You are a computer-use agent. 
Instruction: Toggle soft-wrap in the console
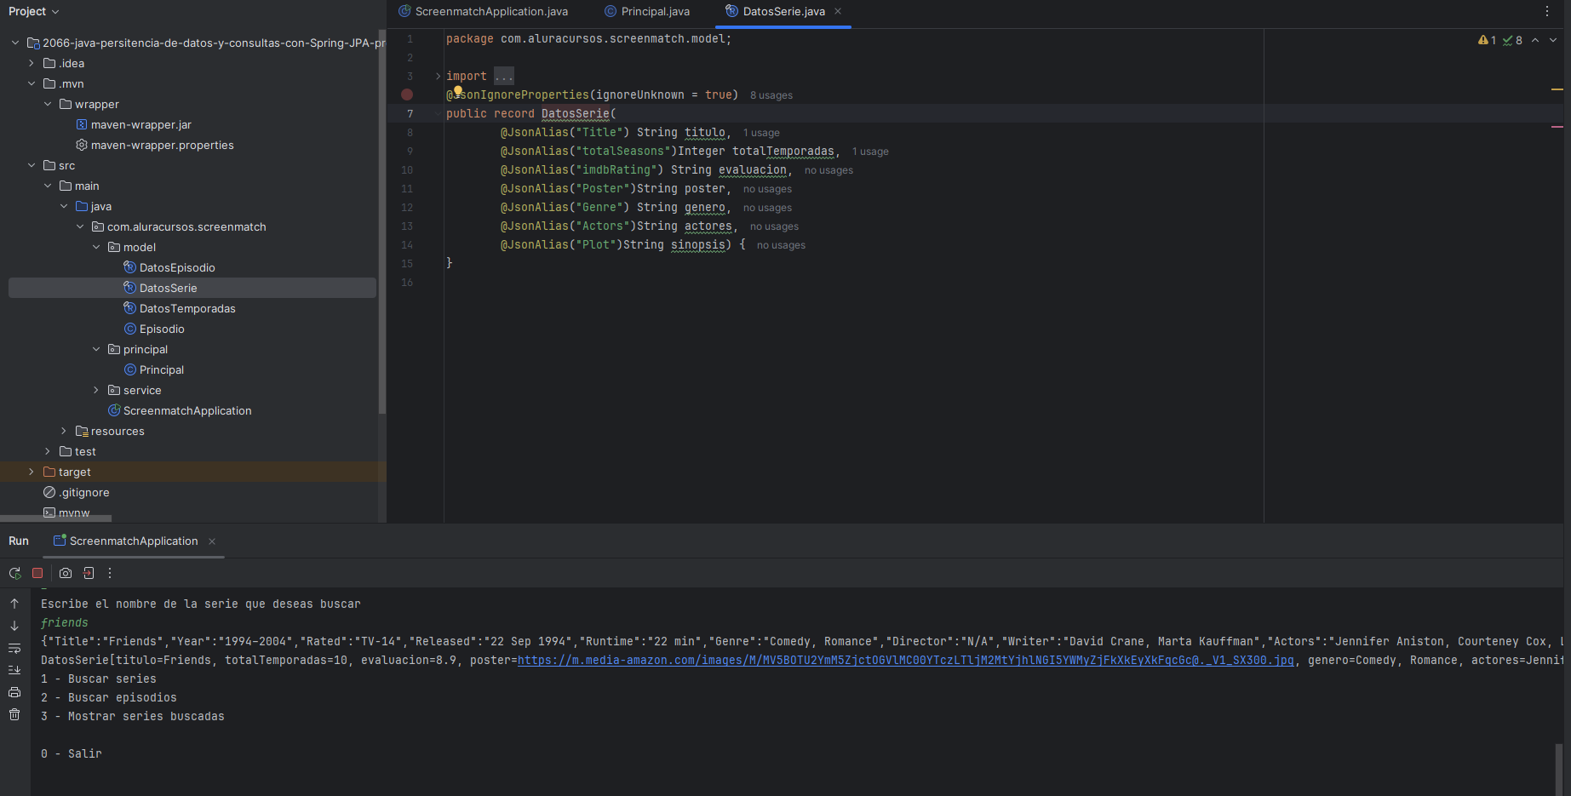coord(14,648)
